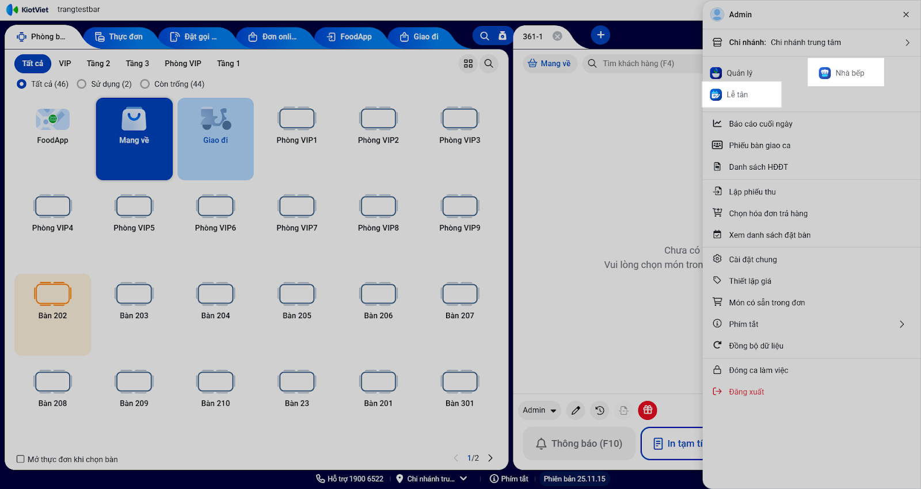
Task: Open the order history clock icon
Action: pyautogui.click(x=600, y=410)
